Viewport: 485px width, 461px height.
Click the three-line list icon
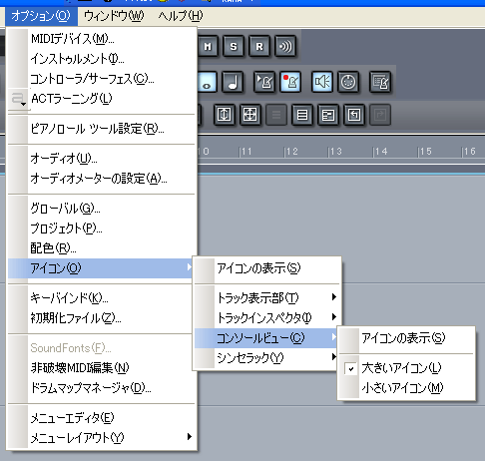click(302, 115)
